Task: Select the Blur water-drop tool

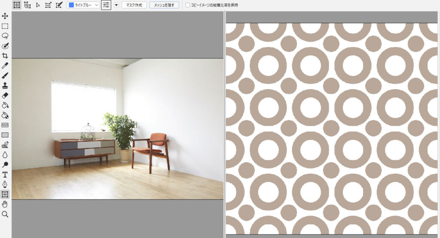Action: point(5,154)
